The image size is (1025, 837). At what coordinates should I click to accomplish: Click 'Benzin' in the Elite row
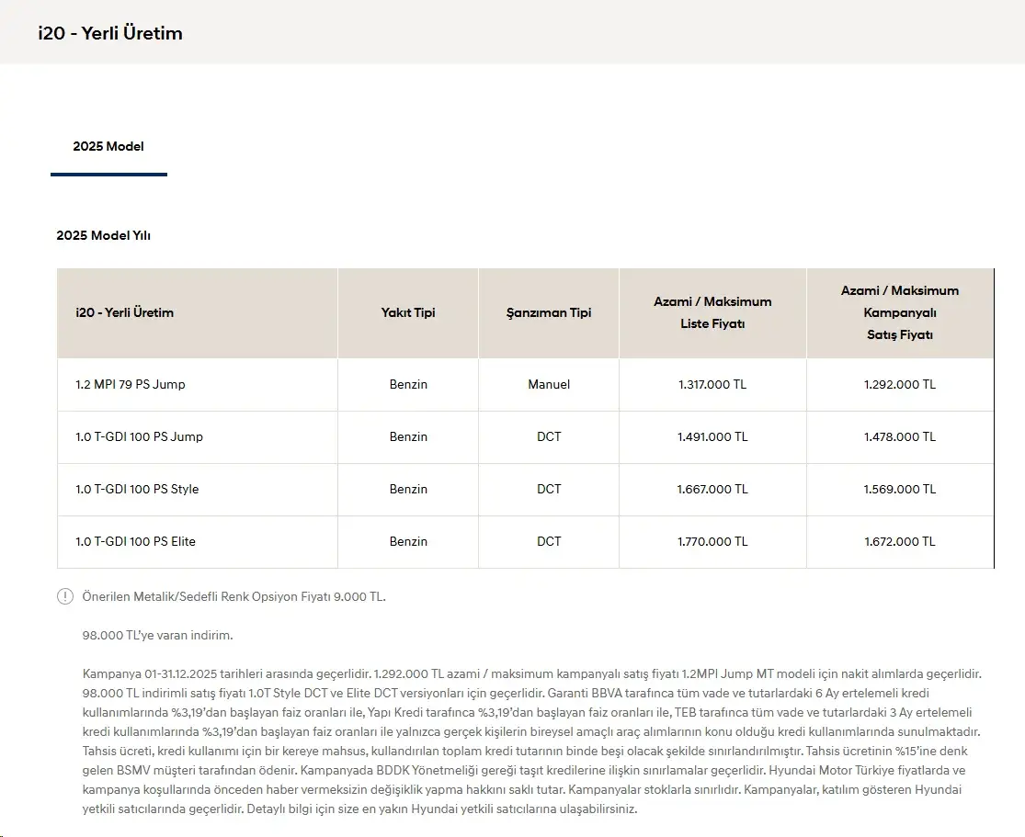(408, 541)
